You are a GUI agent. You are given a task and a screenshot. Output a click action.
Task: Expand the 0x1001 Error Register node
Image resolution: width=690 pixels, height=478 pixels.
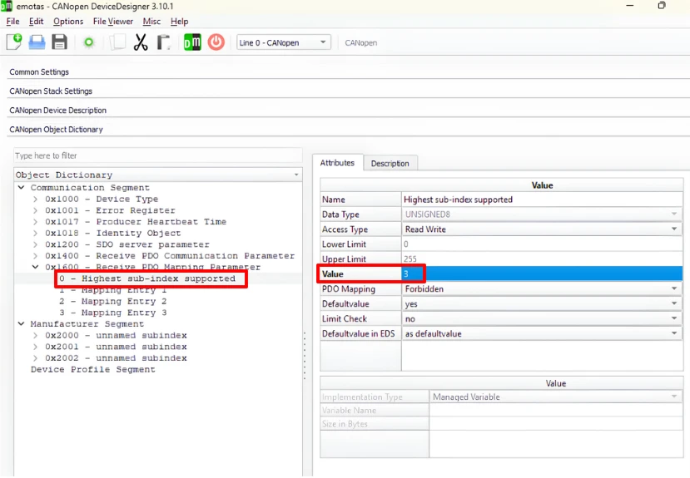click(x=35, y=210)
